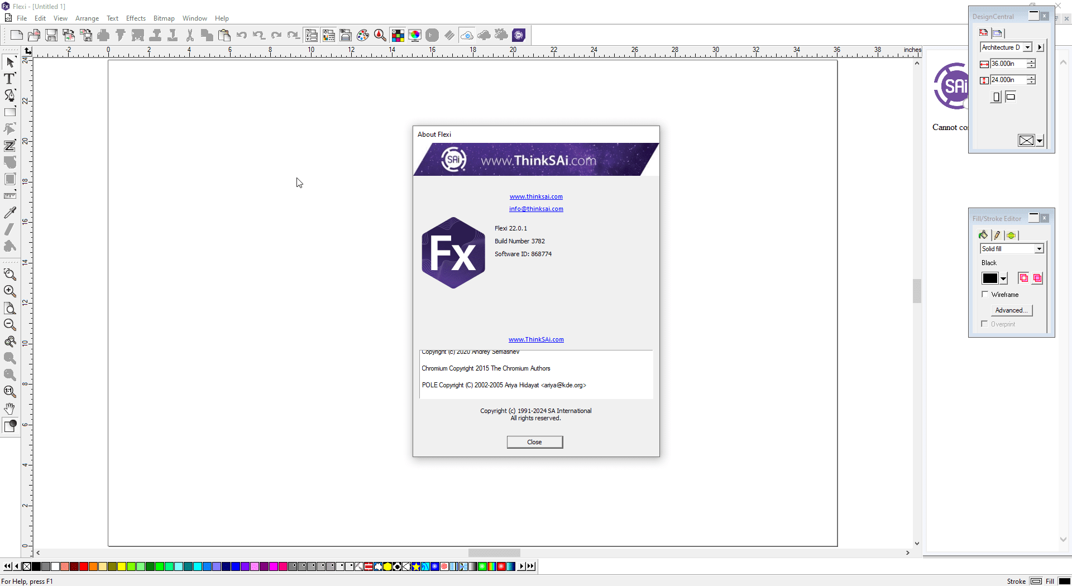The image size is (1072, 586).
Task: Open the info@thinksai.com email link
Action: pos(536,209)
